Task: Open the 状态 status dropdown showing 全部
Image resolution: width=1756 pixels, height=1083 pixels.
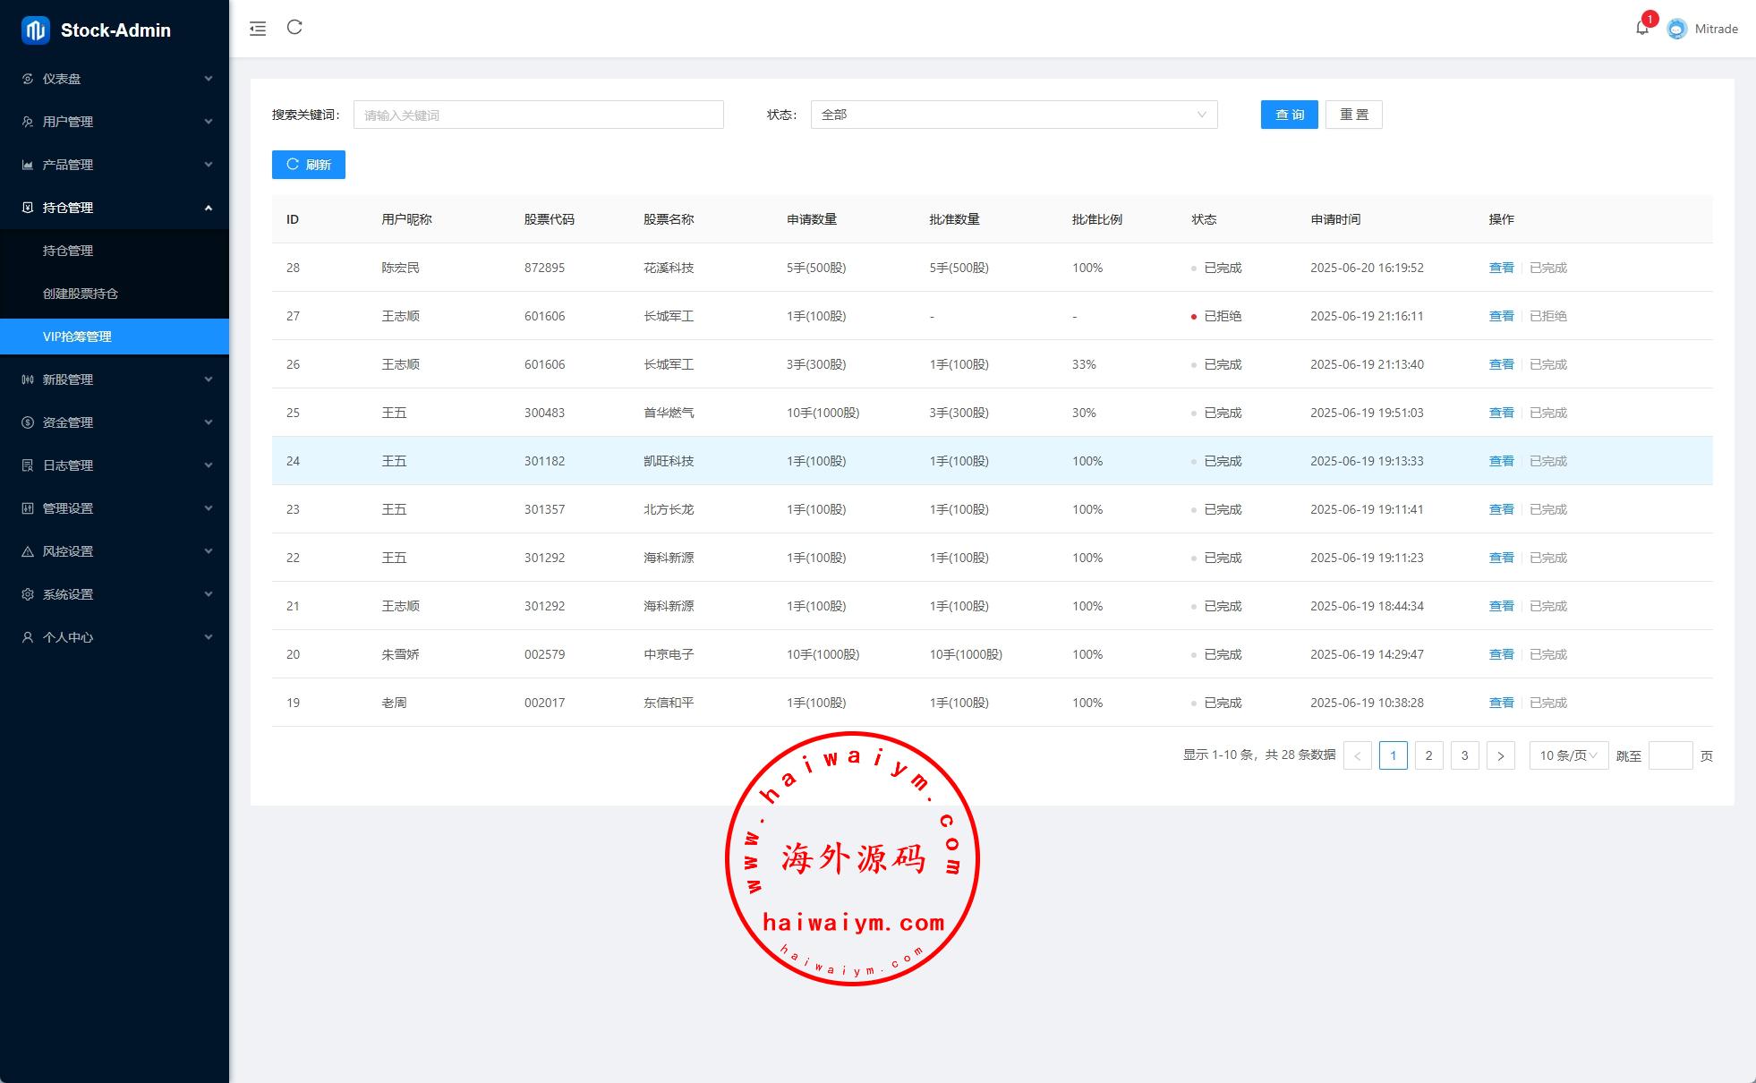Action: 1013,115
